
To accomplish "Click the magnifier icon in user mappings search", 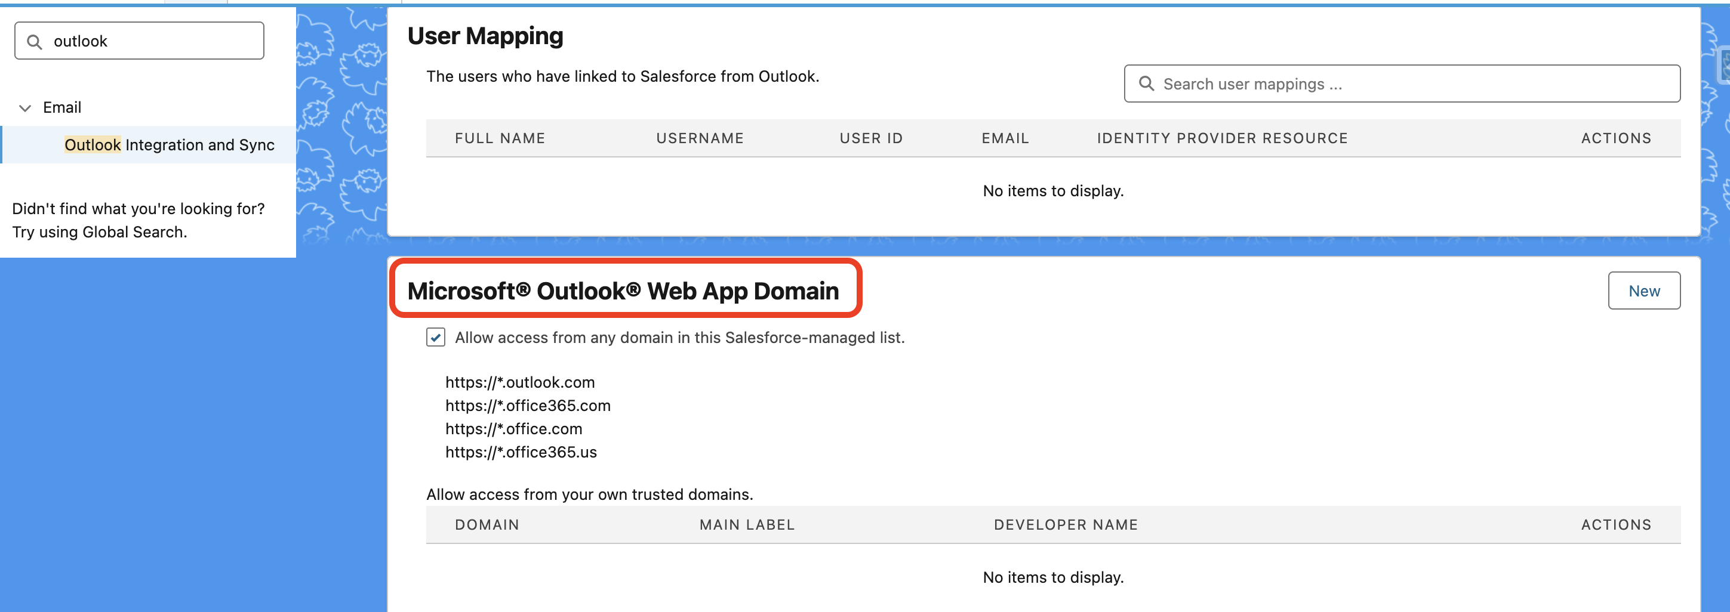I will 1146,84.
